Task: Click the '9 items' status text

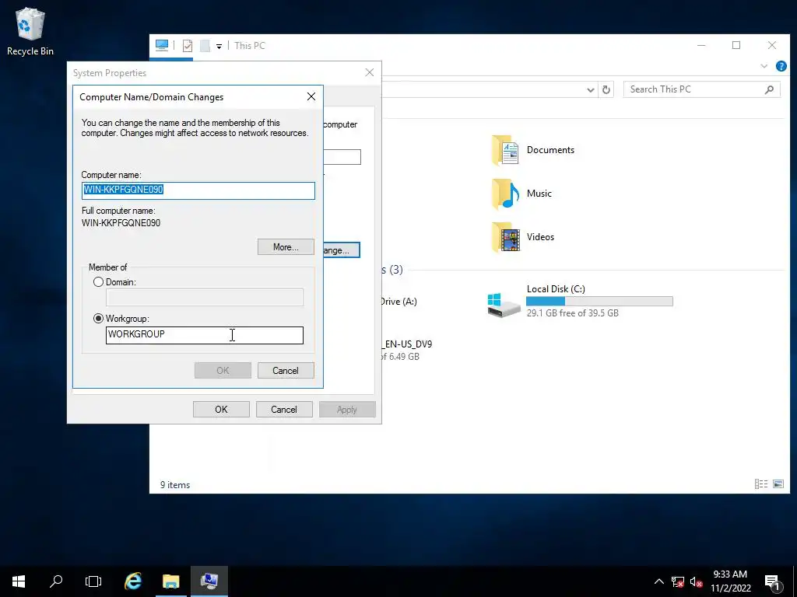Action: coord(175,485)
